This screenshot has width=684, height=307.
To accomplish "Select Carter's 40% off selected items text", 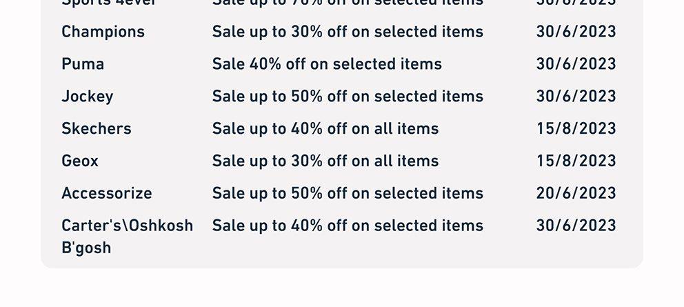I will click(x=348, y=226).
